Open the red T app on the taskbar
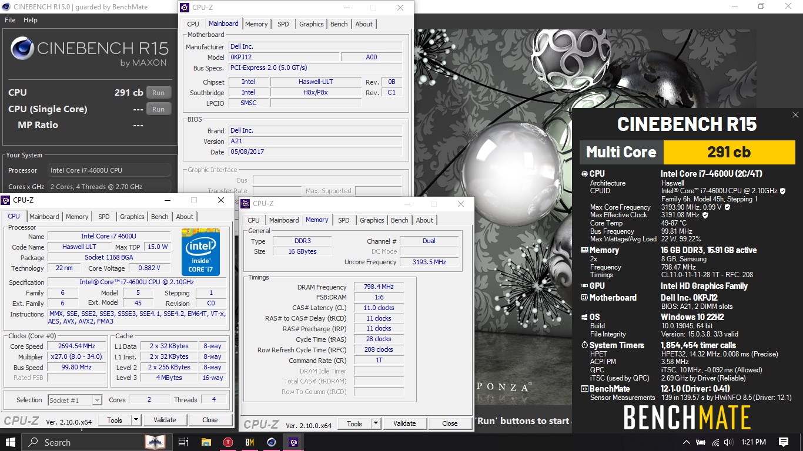Screen dimensions: 803x451 click(227, 442)
